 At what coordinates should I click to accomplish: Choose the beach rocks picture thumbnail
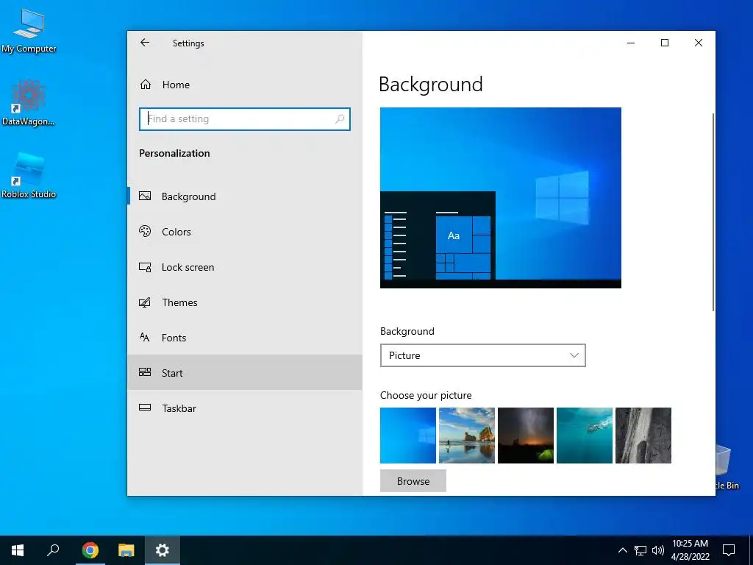pos(467,436)
